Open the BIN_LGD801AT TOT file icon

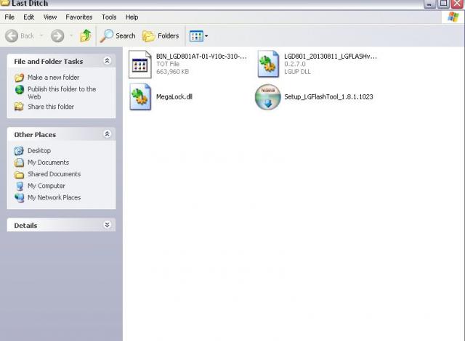139,64
